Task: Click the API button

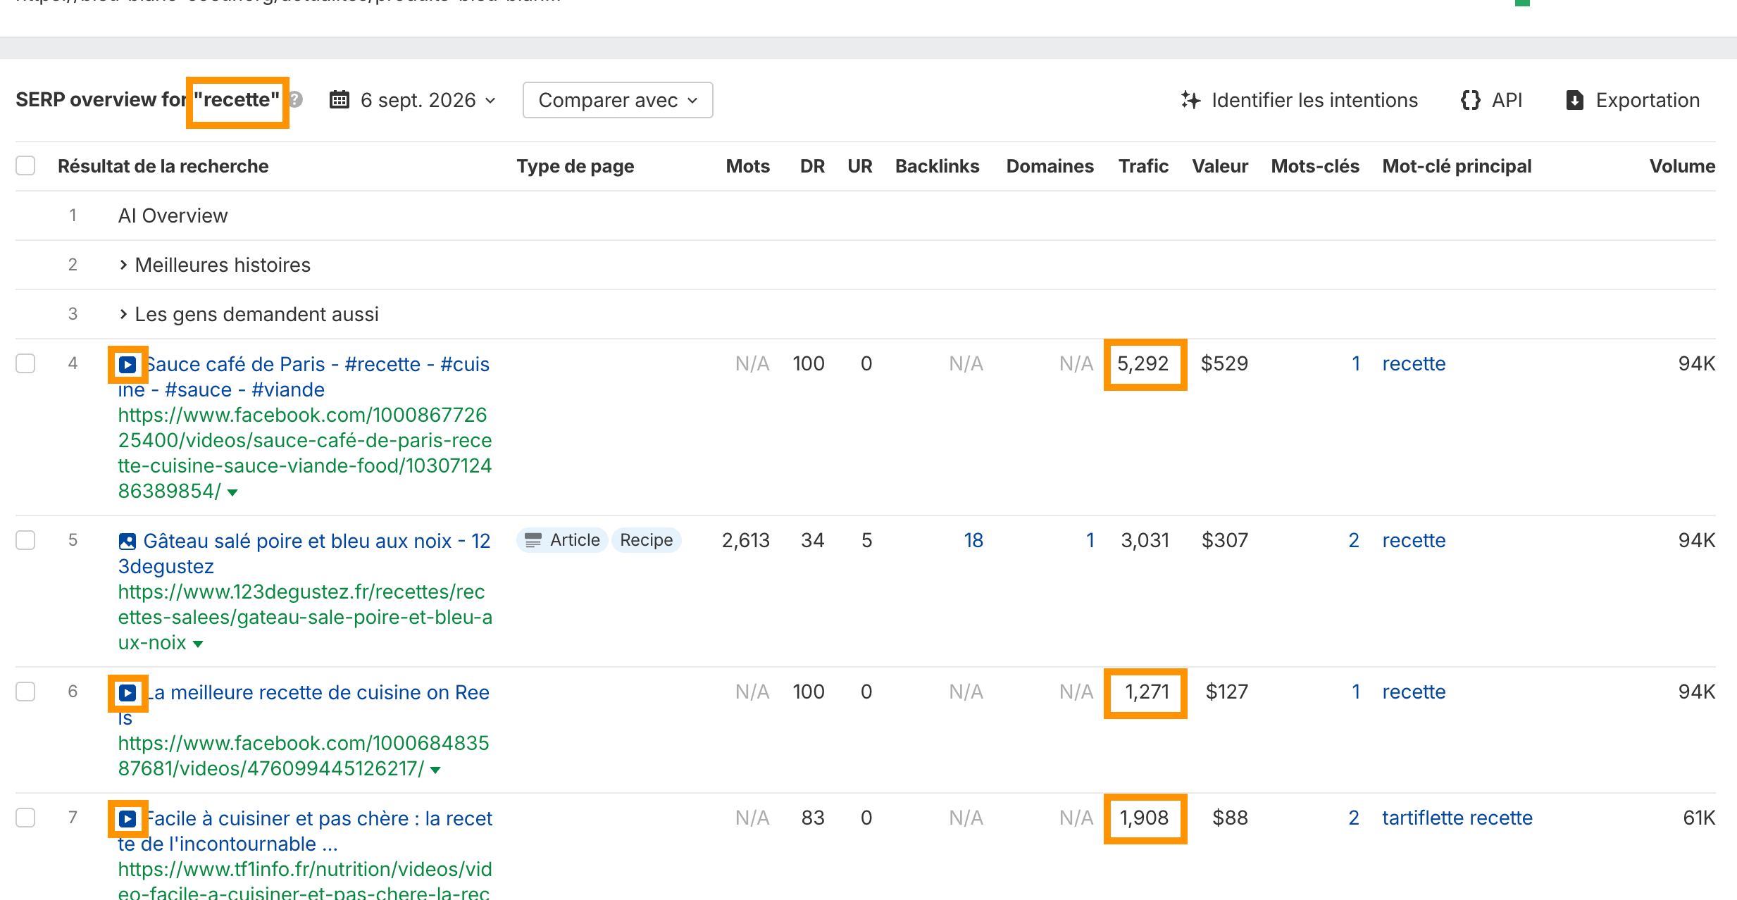Action: pos(1492,100)
